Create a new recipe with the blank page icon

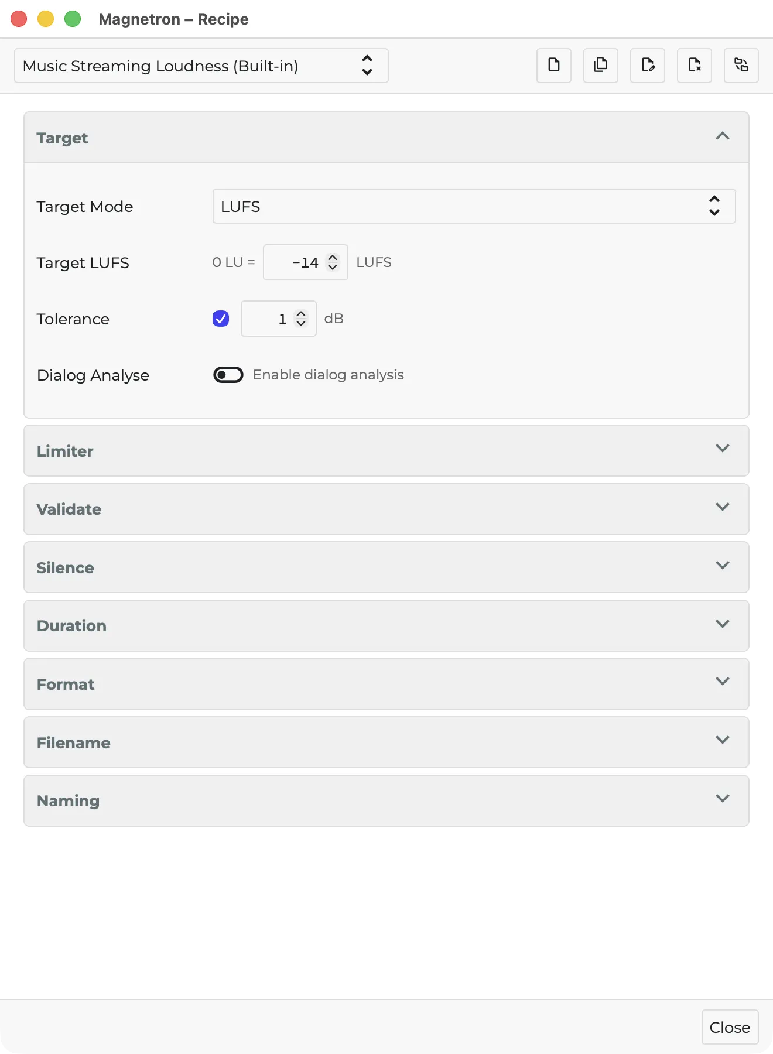(x=553, y=65)
